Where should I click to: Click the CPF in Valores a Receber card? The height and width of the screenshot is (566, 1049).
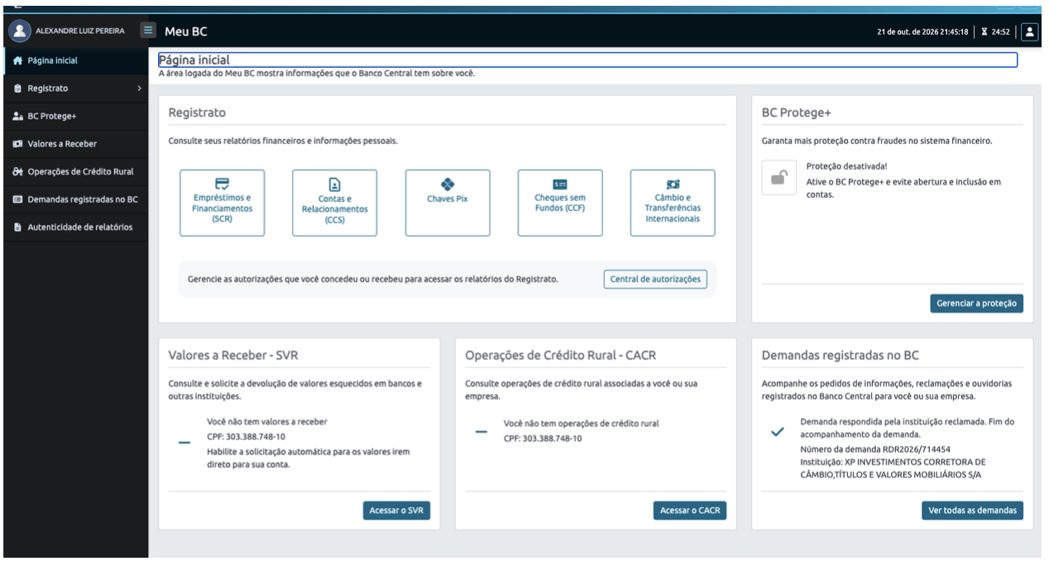(x=246, y=437)
